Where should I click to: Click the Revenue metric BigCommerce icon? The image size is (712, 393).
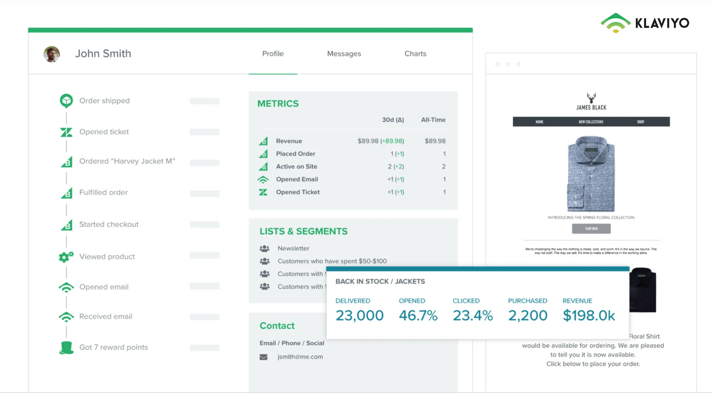[263, 141]
